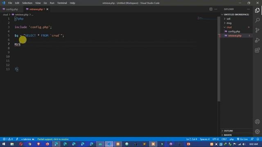Click include 'config.php' code line

33,27
